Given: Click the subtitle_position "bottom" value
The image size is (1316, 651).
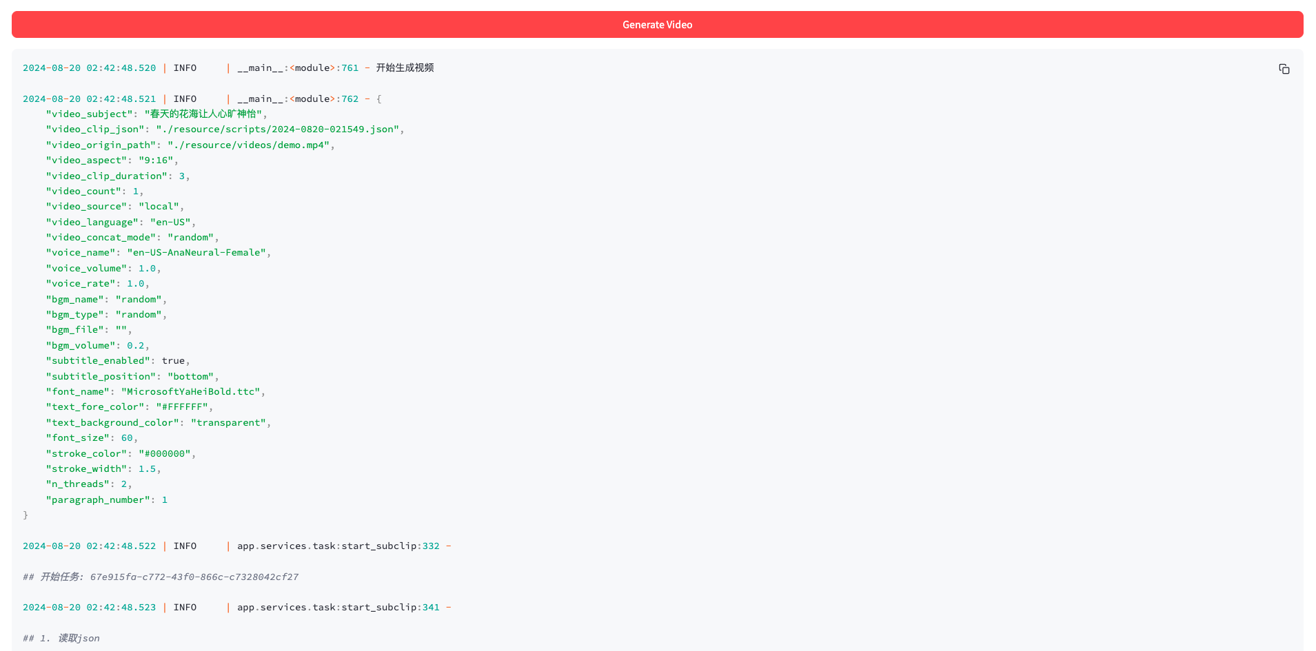Looking at the screenshot, I should coord(190,377).
